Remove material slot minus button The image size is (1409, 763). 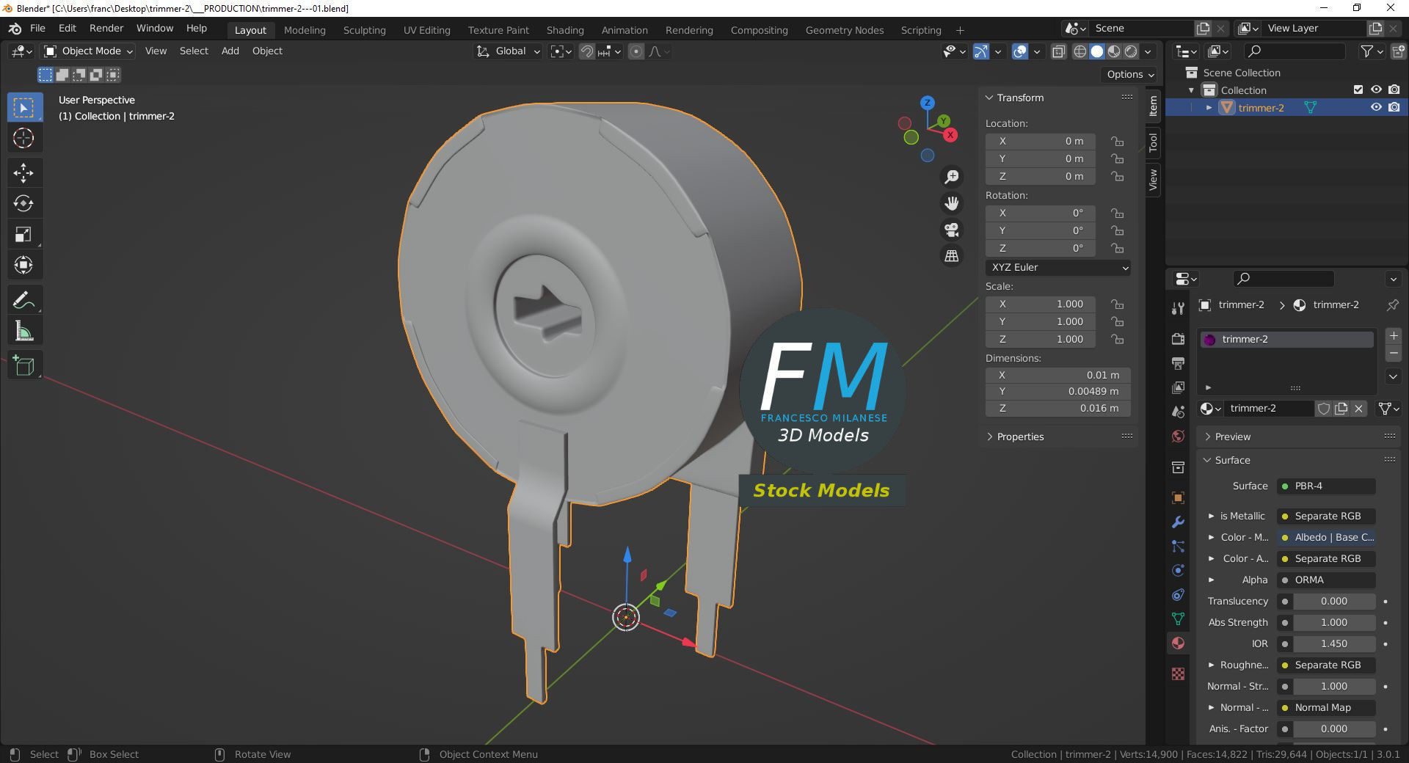tap(1394, 354)
